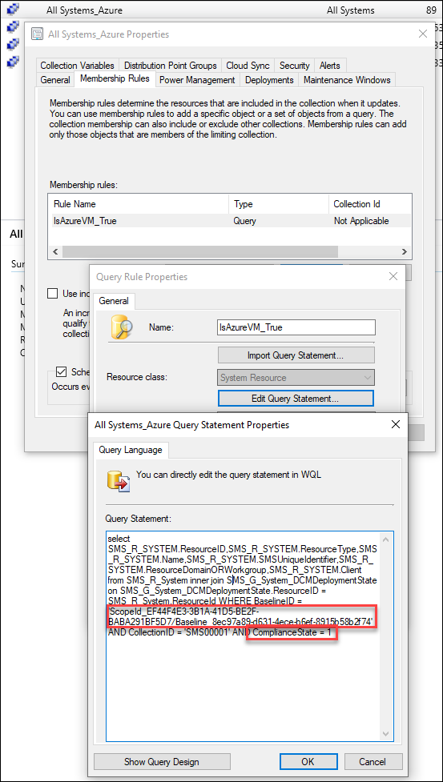Click down arrow of query statement scrollbar

(x=387, y=734)
